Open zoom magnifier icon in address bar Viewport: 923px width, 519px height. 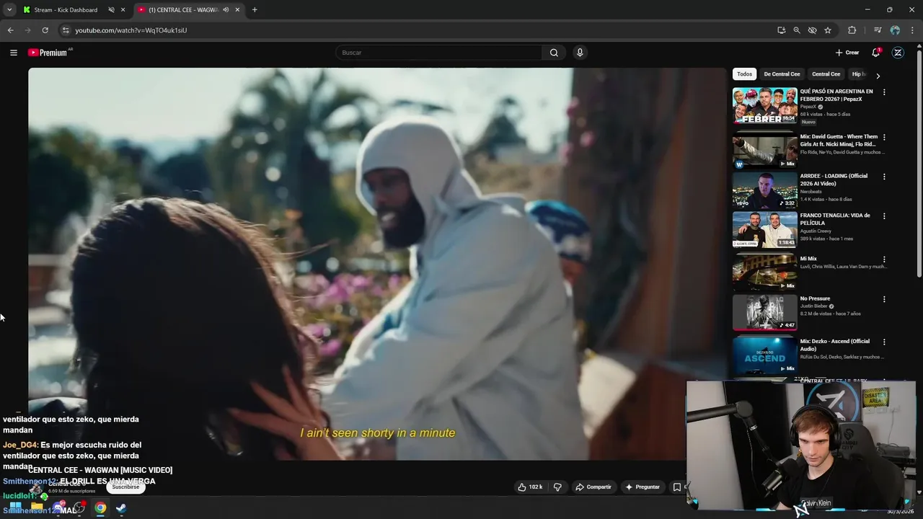797,30
